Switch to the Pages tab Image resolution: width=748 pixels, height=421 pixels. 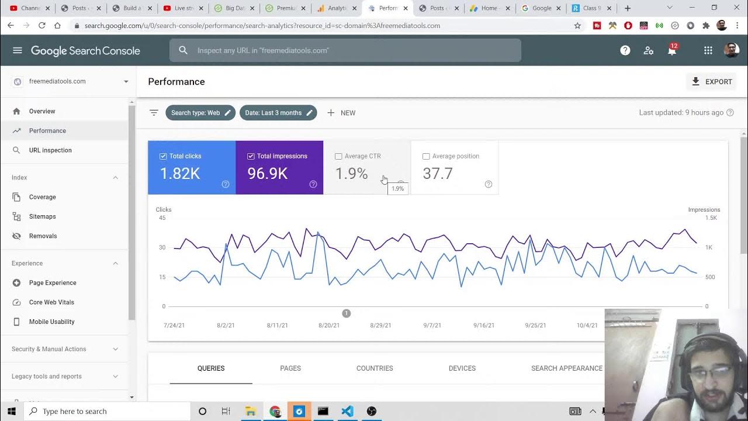[290, 368]
